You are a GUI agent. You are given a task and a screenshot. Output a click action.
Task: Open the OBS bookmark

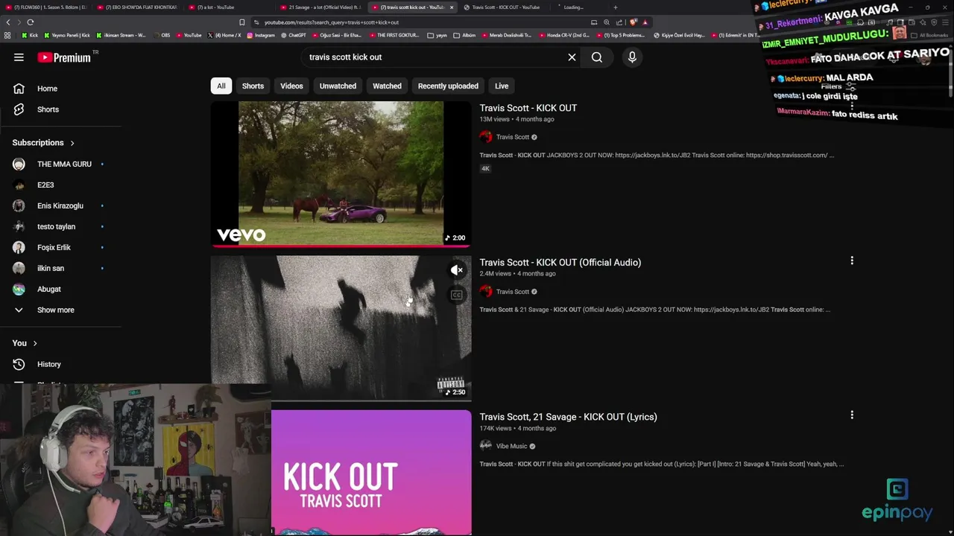click(x=162, y=35)
